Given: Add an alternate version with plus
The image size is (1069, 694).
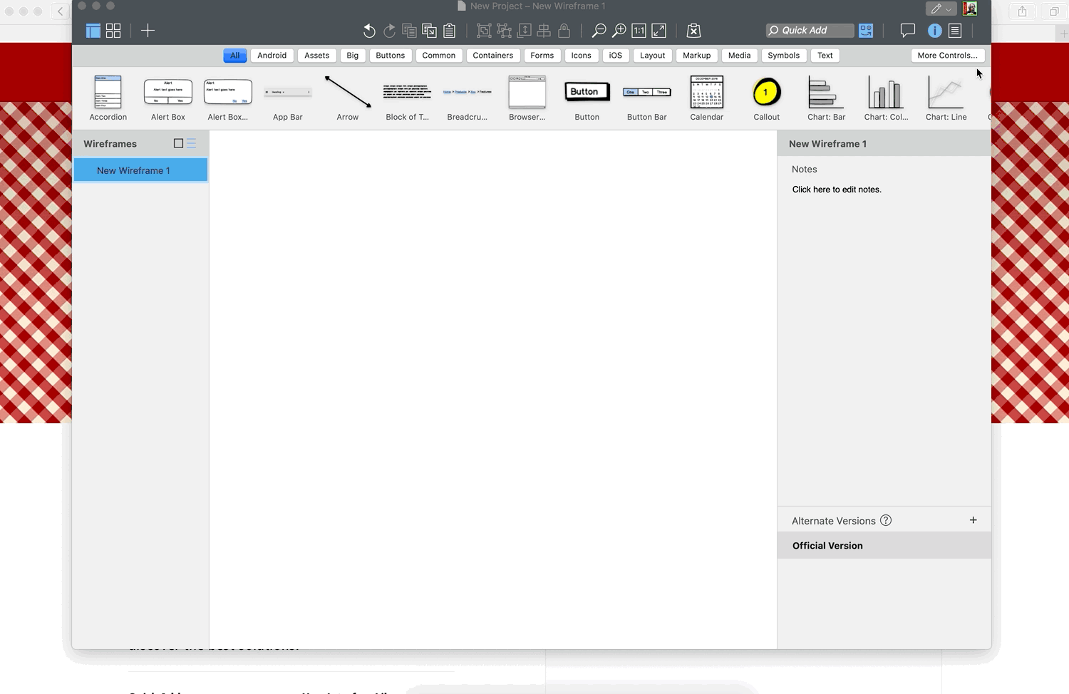Looking at the screenshot, I should (973, 520).
